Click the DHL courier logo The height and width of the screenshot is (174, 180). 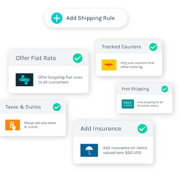click(109, 65)
